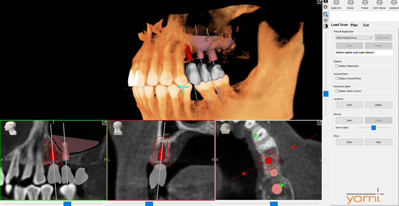The width and height of the screenshot is (399, 206).
Task: Click the red implant in the coronal view
Action: pos(161,152)
